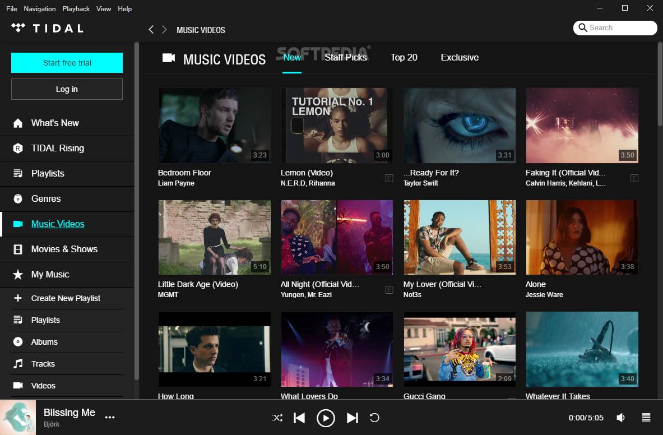Switch to the Staff Picks tab
This screenshot has width=663, height=435.
345,58
